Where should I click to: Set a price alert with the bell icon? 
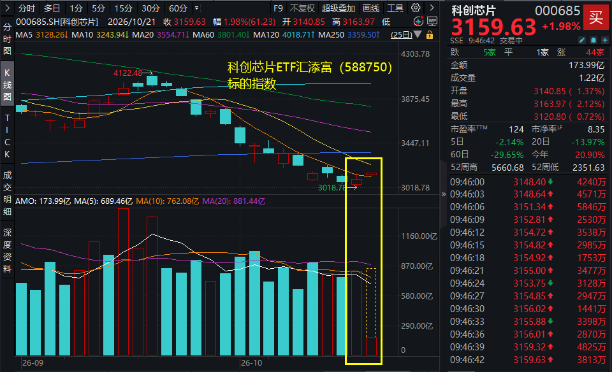click(594, 40)
